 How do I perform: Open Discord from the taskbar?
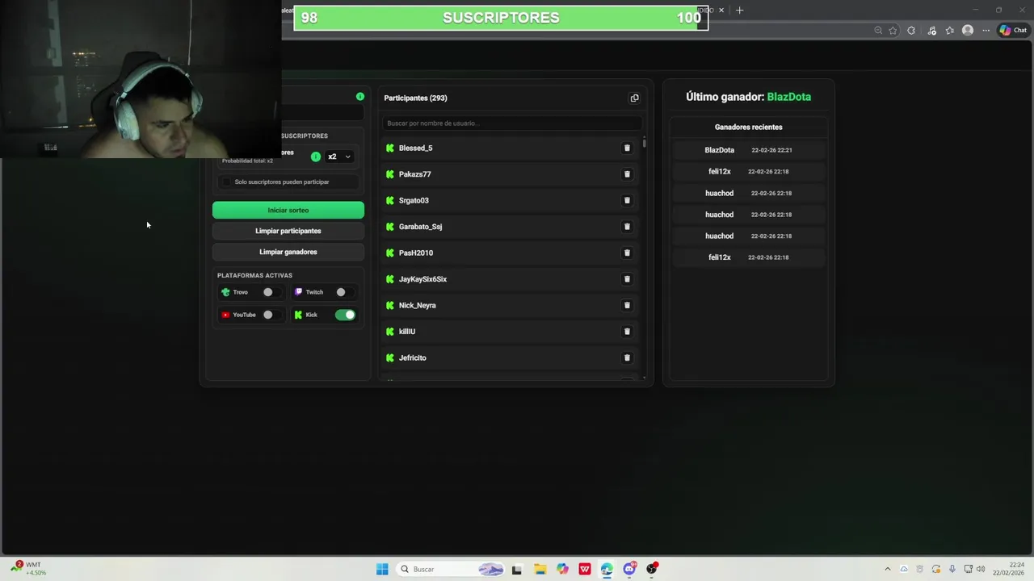pyautogui.click(x=629, y=569)
